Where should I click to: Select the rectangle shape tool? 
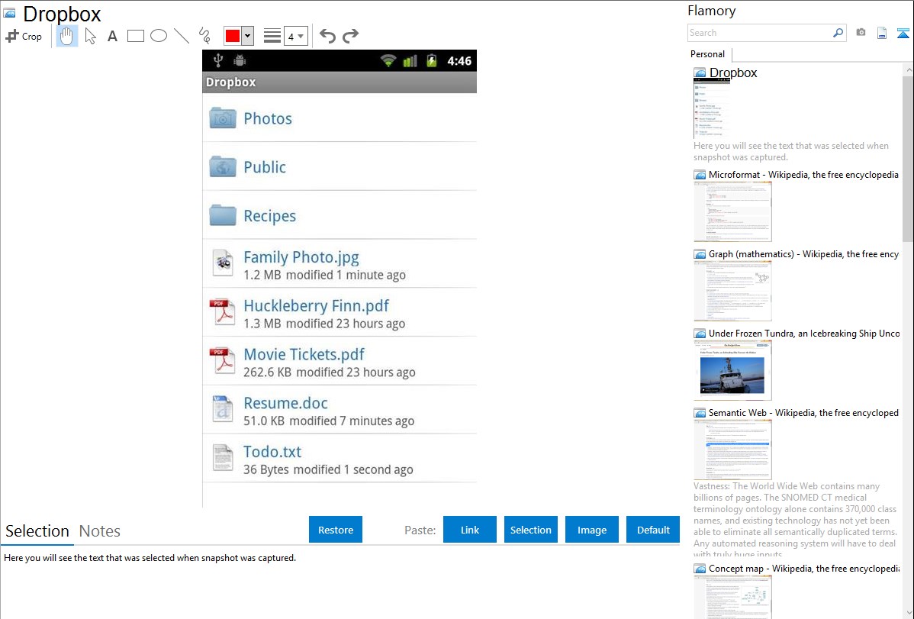pyautogui.click(x=135, y=36)
